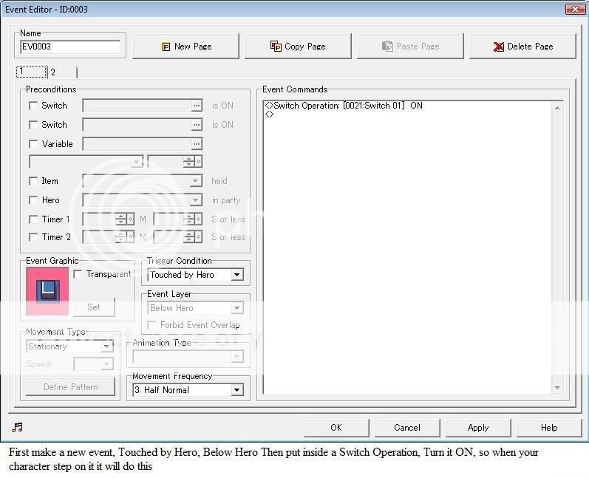Close the Event Editor window
Viewport: 589px width, 478px height.
(575, 9)
